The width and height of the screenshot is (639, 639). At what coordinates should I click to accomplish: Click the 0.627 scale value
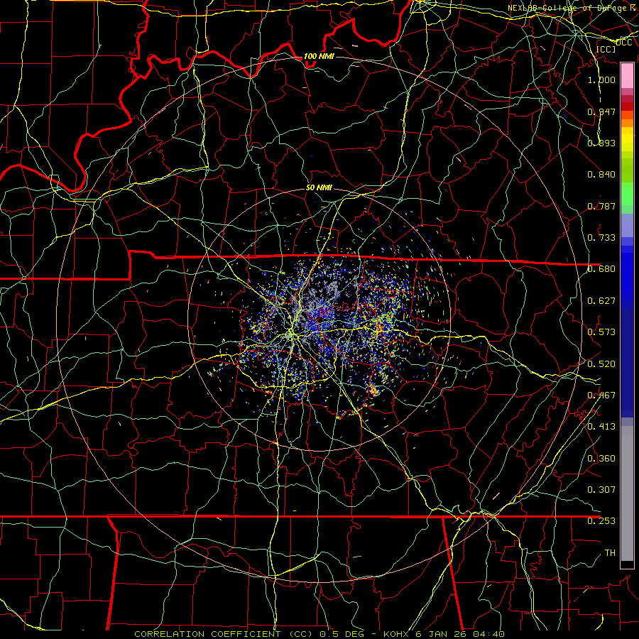[601, 301]
